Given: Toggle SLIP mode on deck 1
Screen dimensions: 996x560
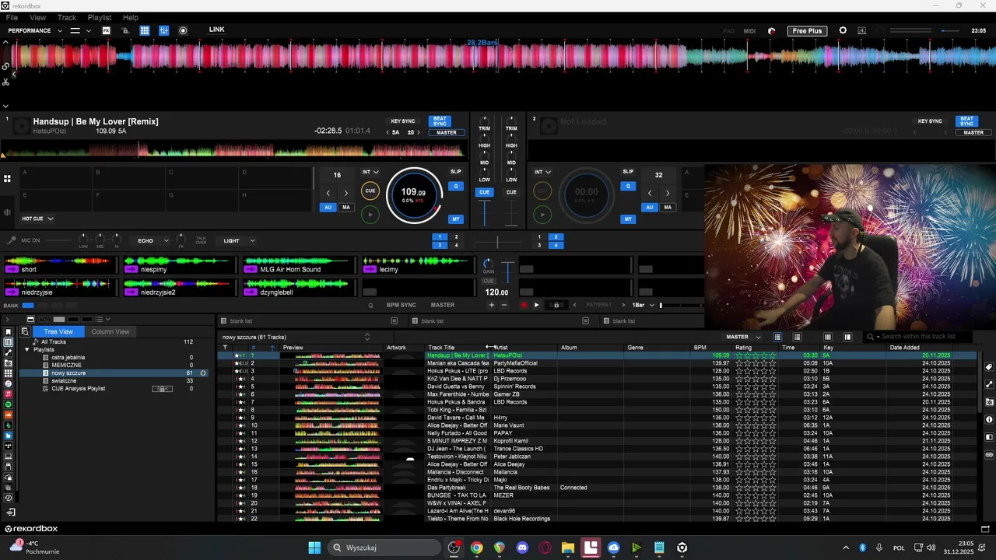Looking at the screenshot, I should 456,171.
